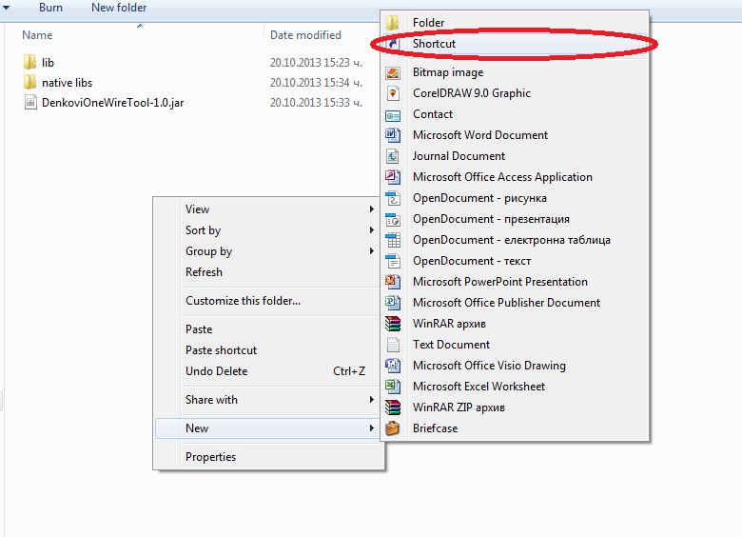
Task: Click date 20.10.2013 15:33 of jar file
Action: (316, 103)
